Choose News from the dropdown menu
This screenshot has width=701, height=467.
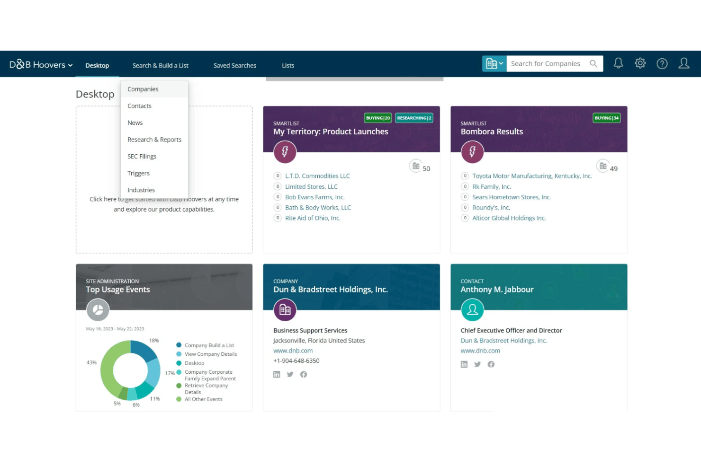click(x=154, y=123)
